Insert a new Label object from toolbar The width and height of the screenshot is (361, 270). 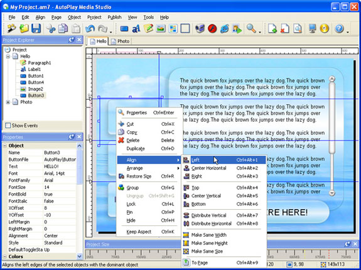click(x=136, y=29)
